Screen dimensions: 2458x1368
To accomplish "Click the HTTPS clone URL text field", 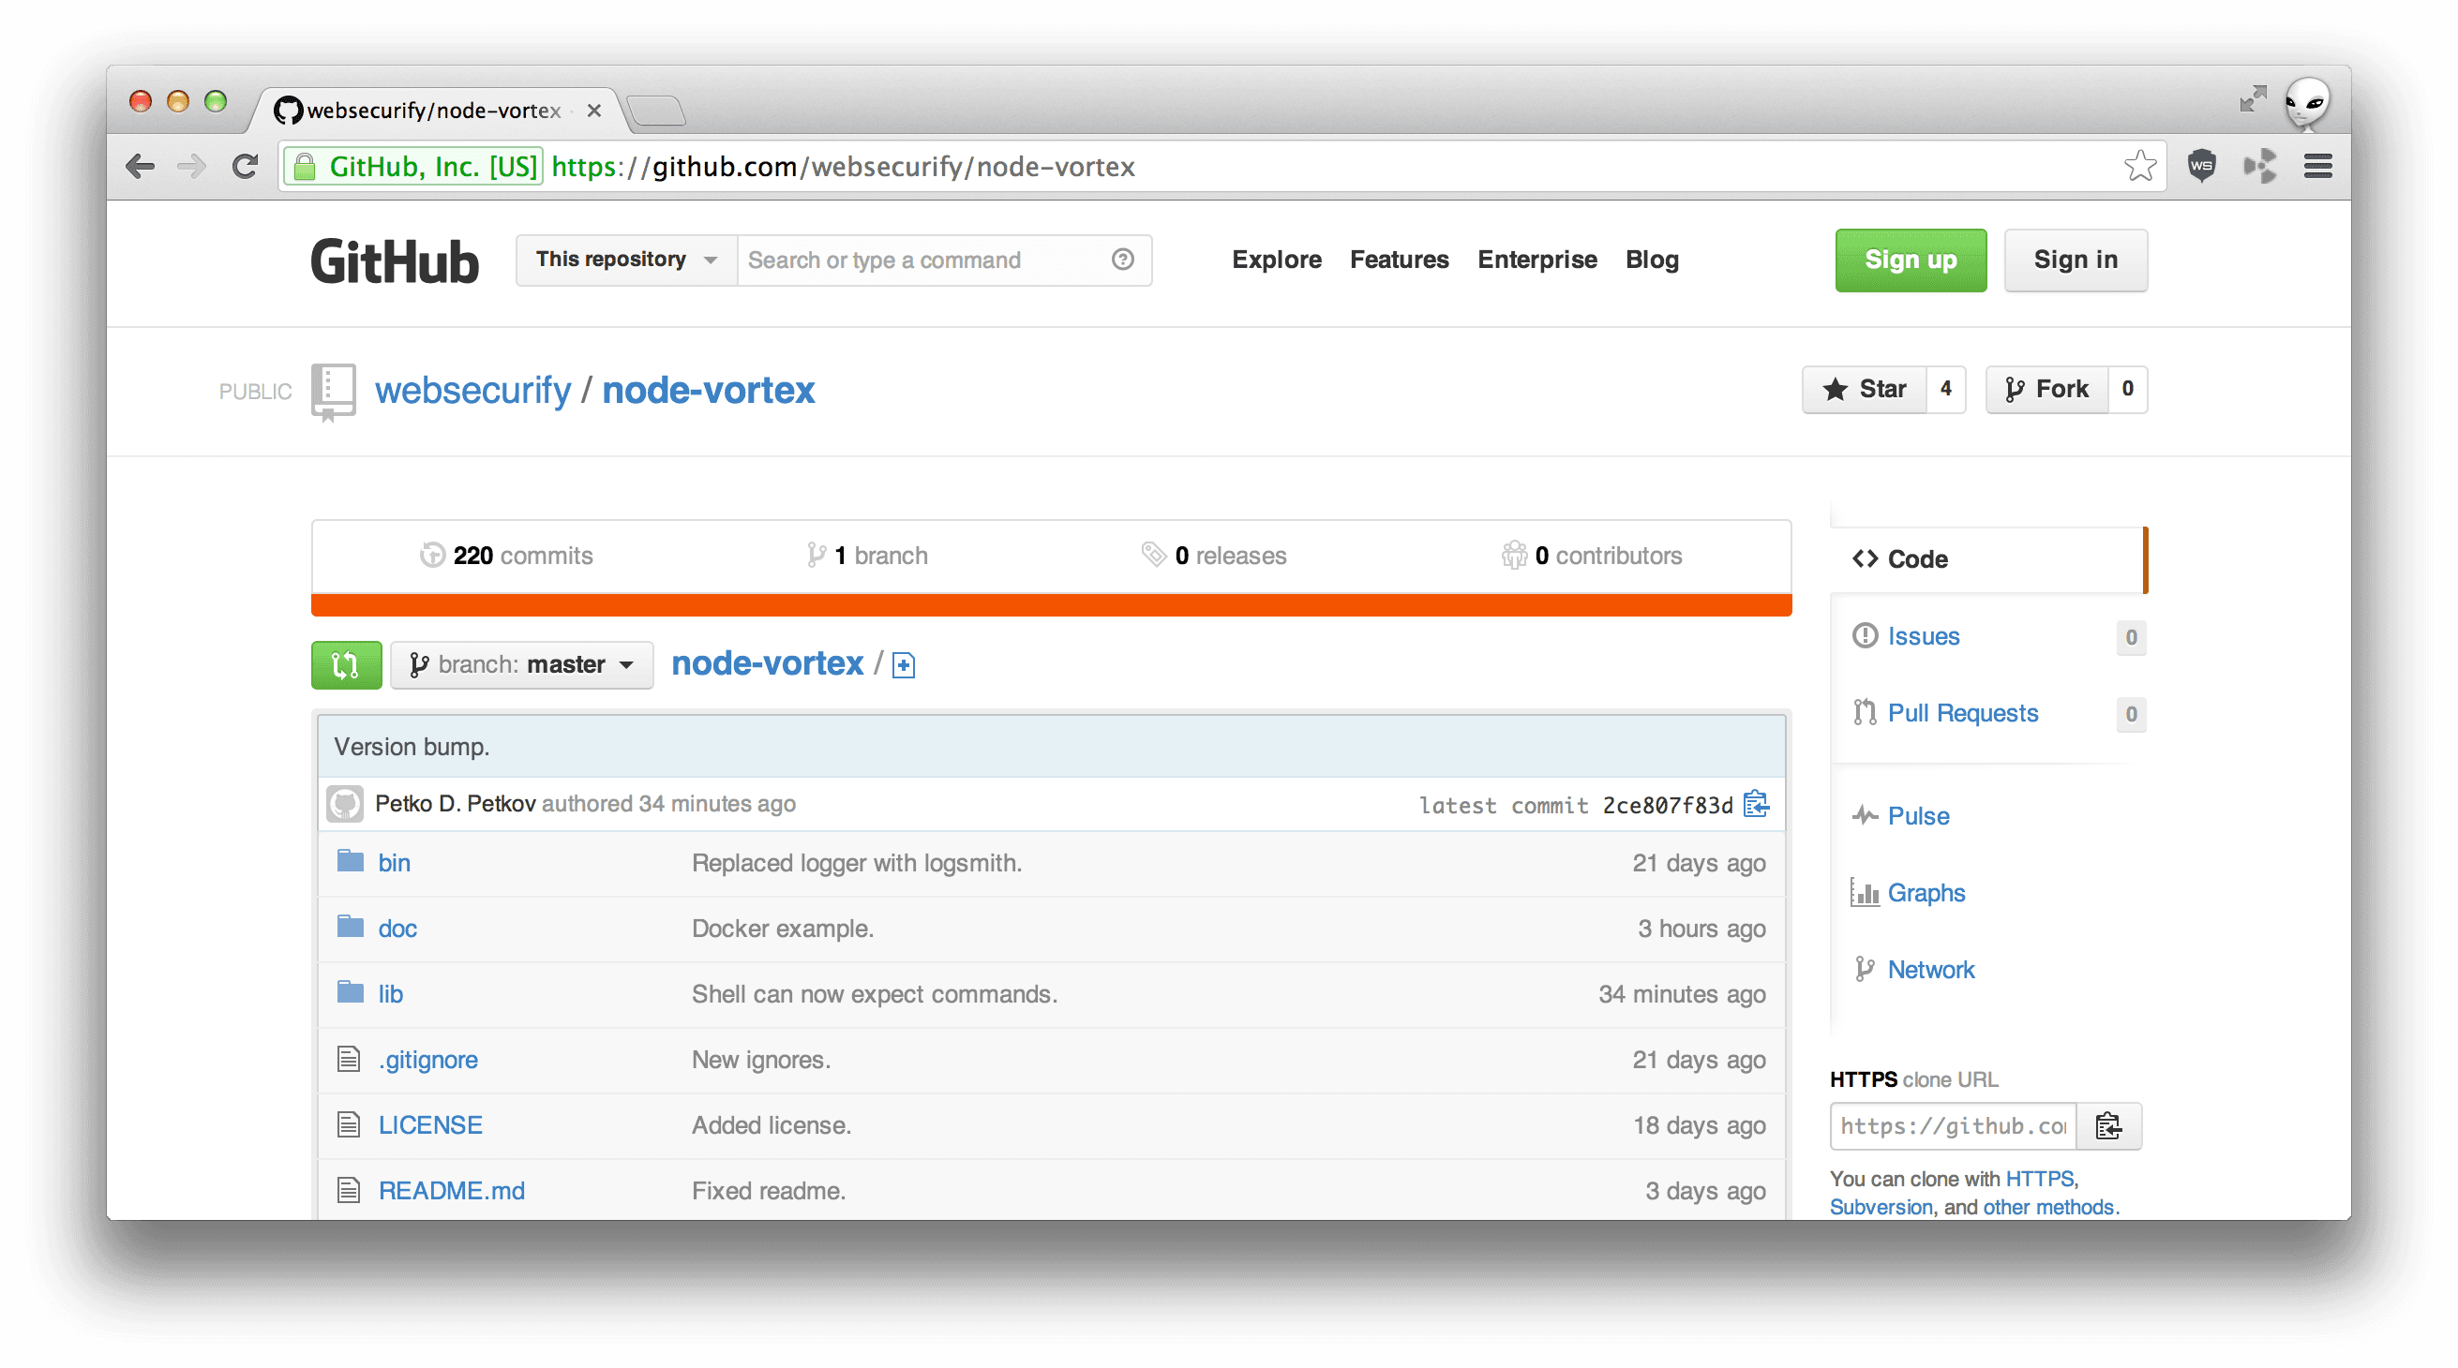I will (1953, 1125).
